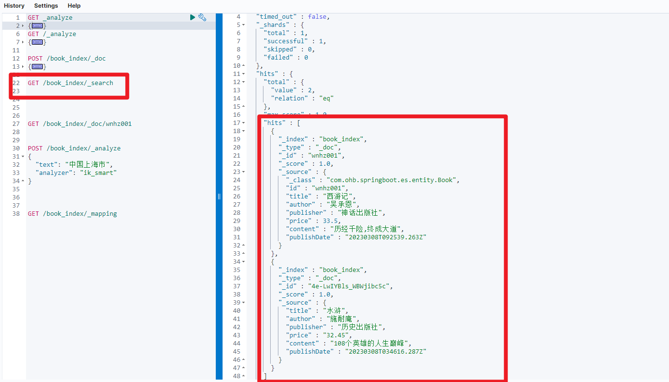Click the "author" : "吴承恩" line
The height and width of the screenshot is (382, 669).
tap(323, 204)
